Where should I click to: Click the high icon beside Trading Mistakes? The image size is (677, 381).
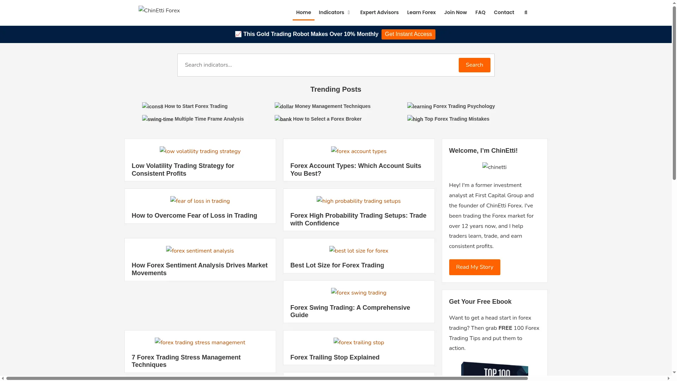click(x=415, y=119)
